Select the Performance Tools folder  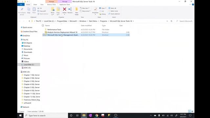point(54,29)
